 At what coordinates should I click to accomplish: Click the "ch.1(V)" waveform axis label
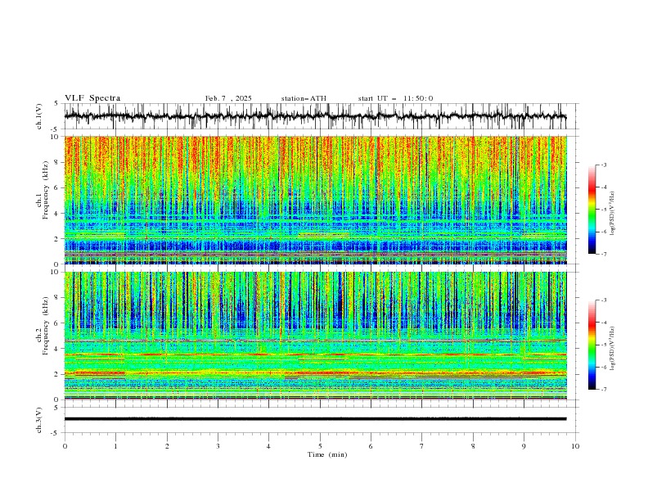pyautogui.click(x=39, y=116)
